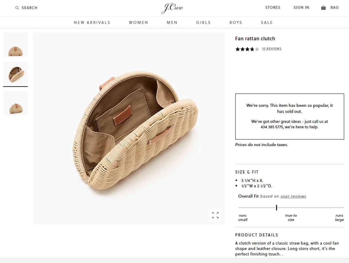The width and height of the screenshot is (349, 263).
Task: Open the shopping bag icon
Action: (x=324, y=8)
